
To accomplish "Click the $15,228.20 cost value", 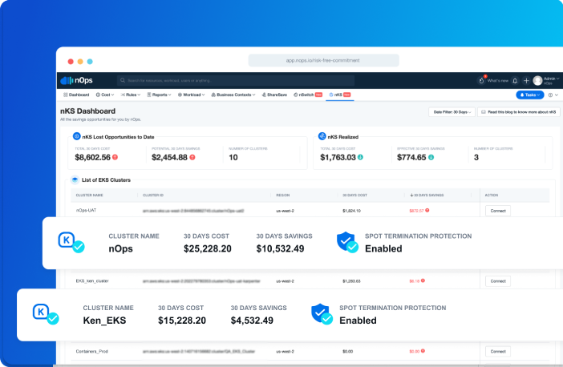I will click(x=182, y=321).
